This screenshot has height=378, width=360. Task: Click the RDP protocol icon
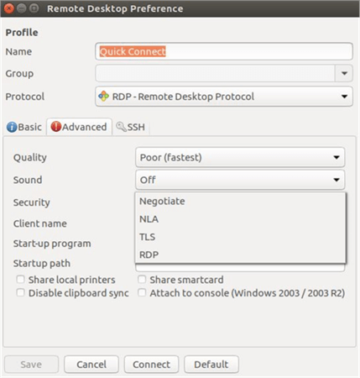(103, 97)
